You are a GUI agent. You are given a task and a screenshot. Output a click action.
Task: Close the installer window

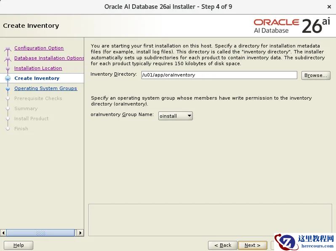[x=329, y=7]
